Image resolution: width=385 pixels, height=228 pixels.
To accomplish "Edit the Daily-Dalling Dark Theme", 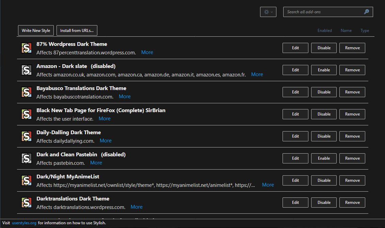I will pos(295,136).
